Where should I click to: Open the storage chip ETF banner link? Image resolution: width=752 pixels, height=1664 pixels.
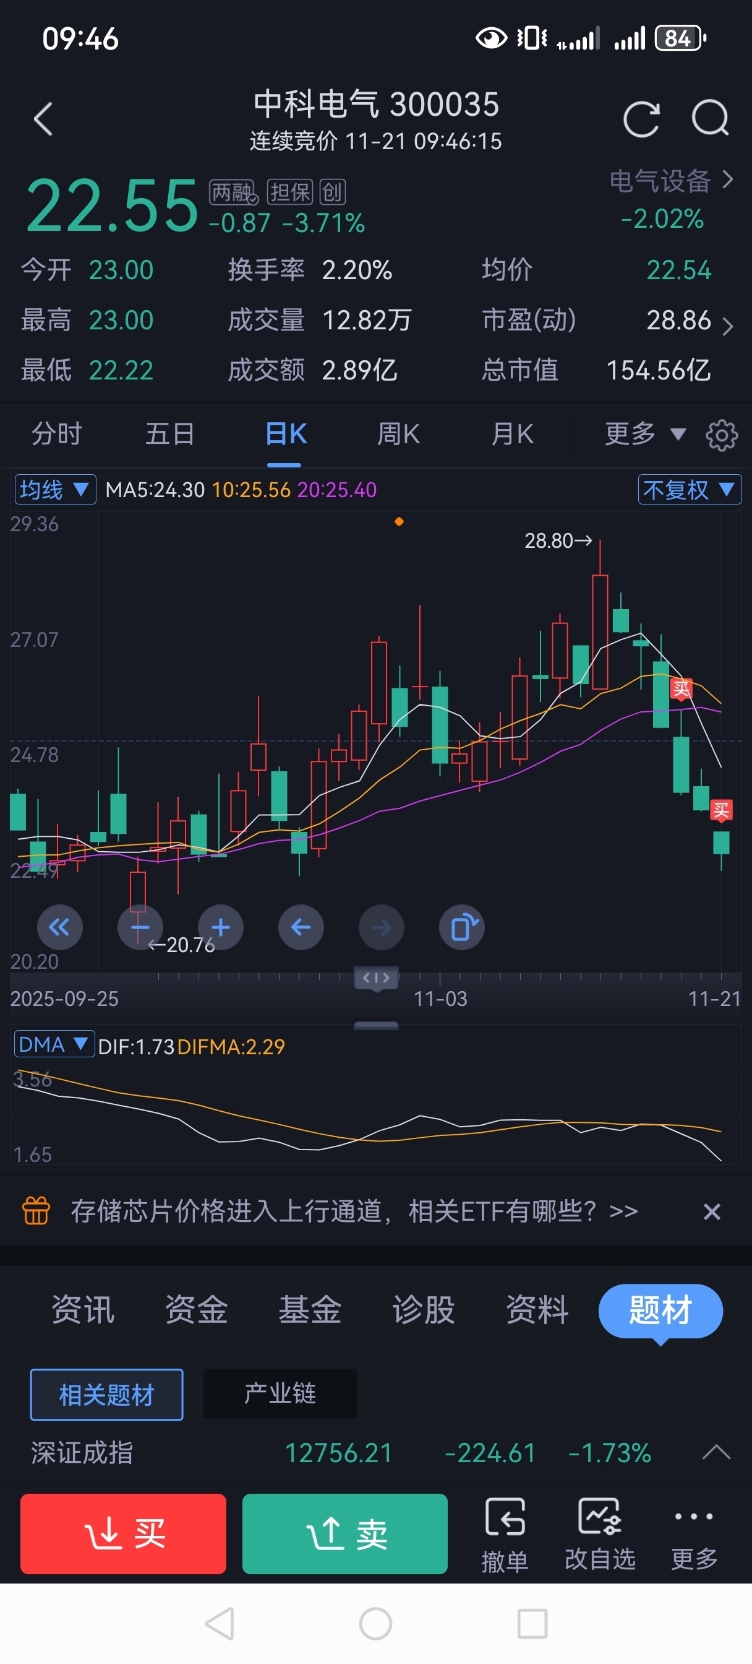354,1210
